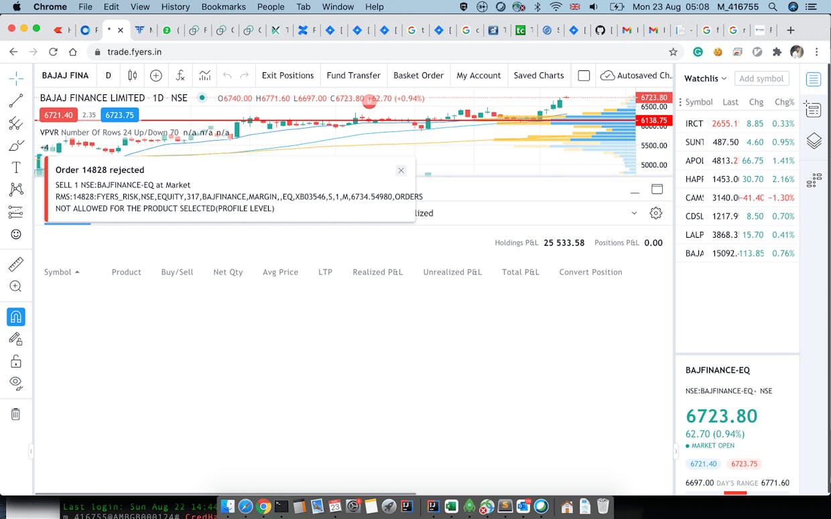The image size is (831, 519).
Task: Open watchlist column options three-dot menu
Action: [x=680, y=102]
